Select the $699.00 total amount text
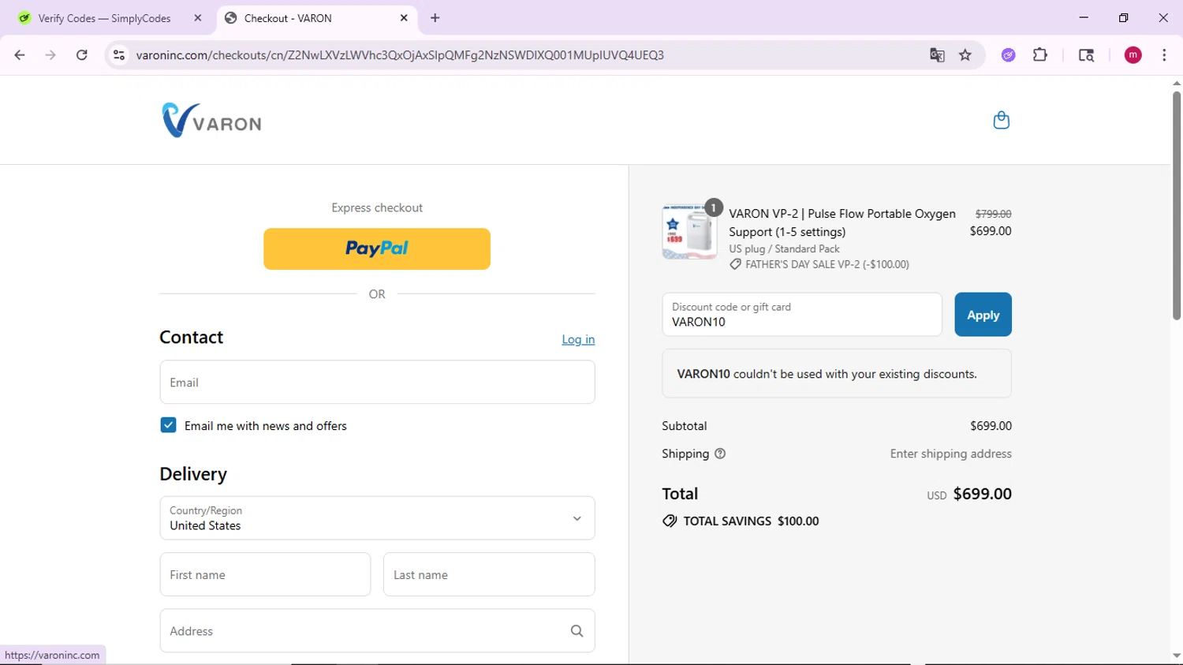 (982, 494)
